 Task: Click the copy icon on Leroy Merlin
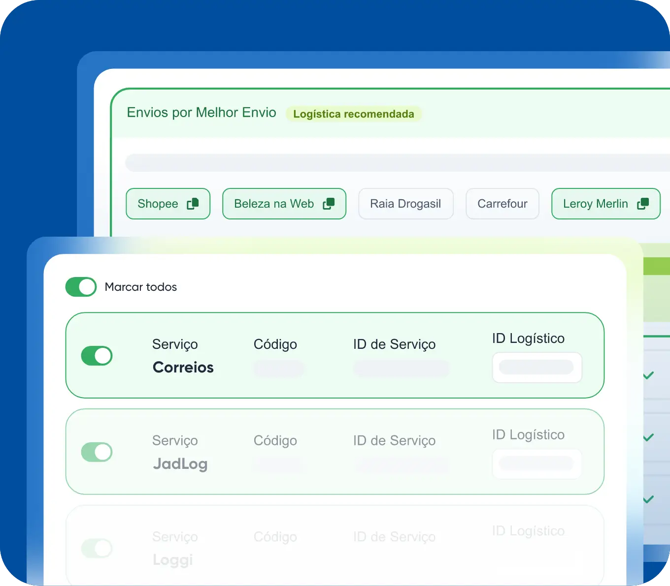(x=643, y=204)
